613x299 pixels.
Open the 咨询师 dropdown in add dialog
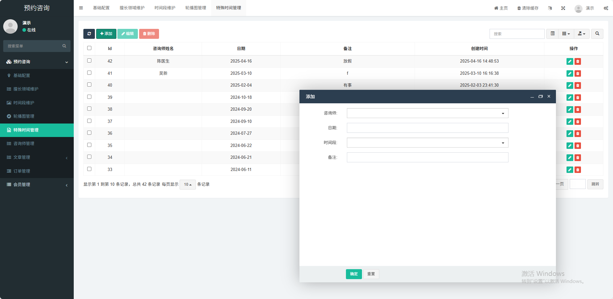427,113
